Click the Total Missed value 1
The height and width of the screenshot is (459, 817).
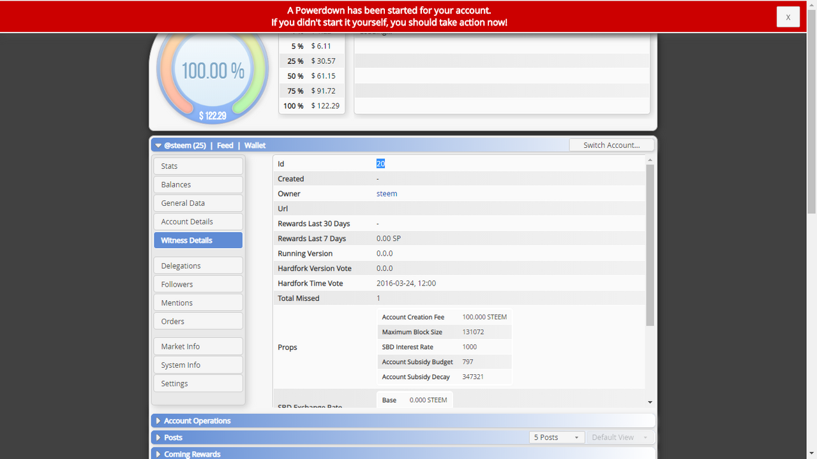coord(379,298)
